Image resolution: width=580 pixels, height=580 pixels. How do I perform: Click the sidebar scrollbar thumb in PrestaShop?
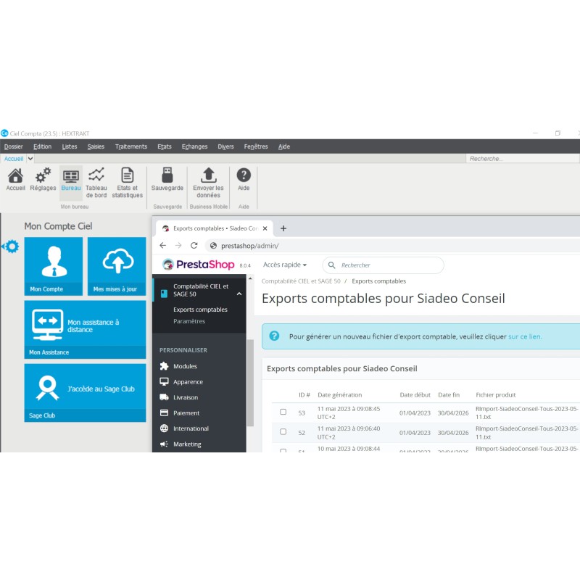pyautogui.click(x=250, y=383)
